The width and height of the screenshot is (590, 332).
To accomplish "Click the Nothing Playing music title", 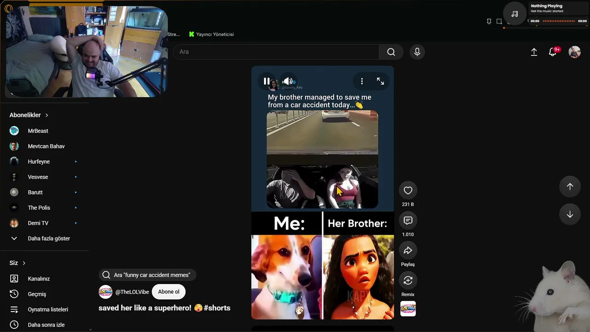I will click(547, 6).
